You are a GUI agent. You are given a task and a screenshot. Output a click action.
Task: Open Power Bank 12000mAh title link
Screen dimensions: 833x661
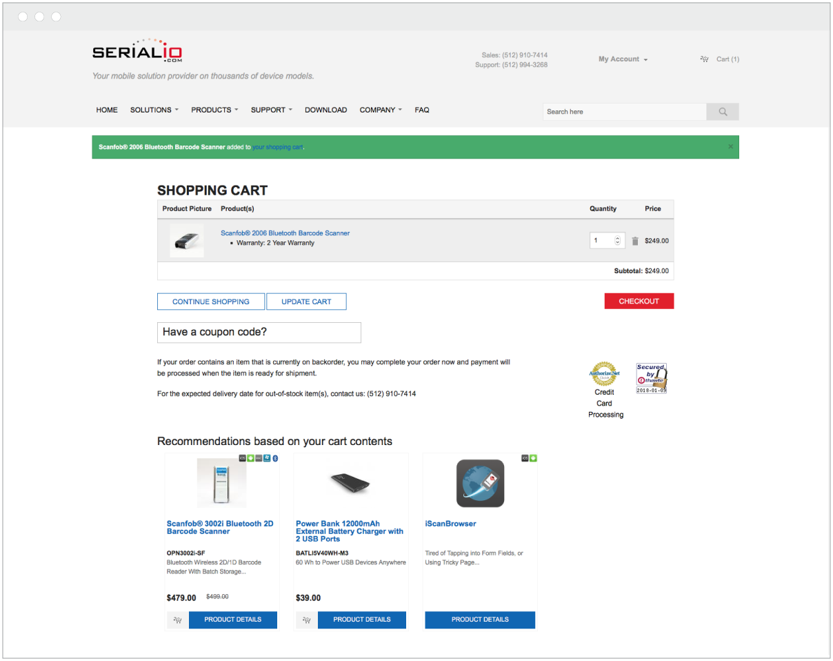click(350, 531)
